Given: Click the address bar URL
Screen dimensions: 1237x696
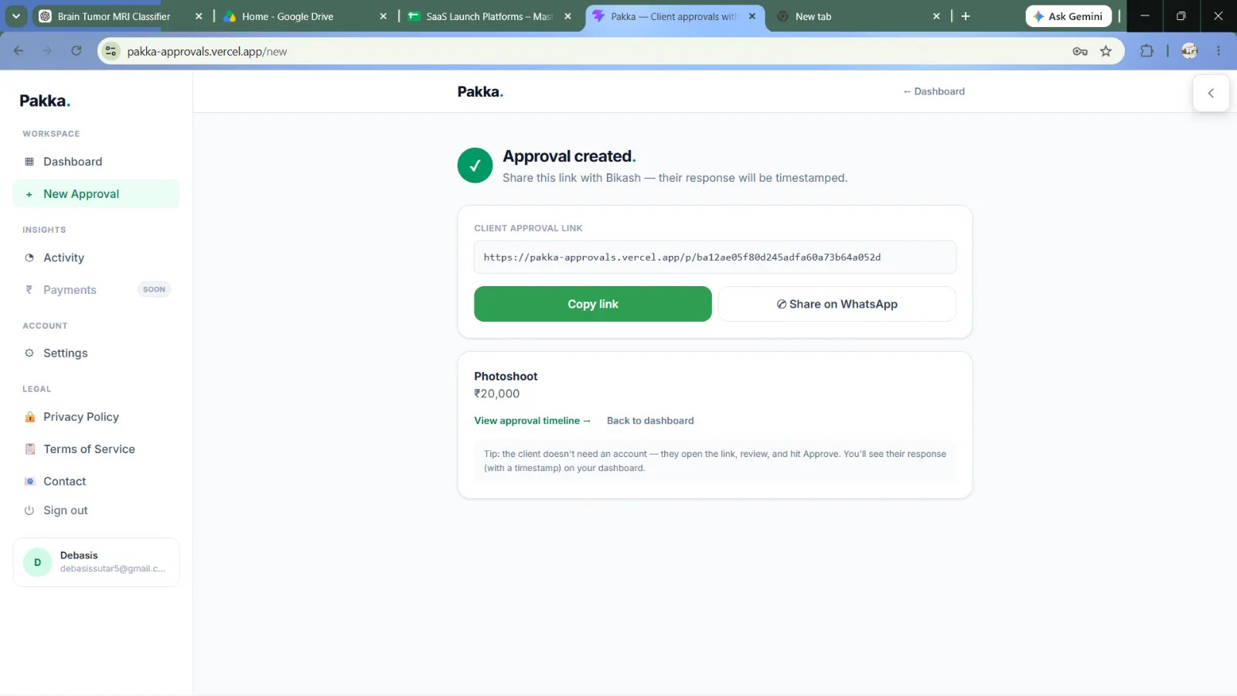Looking at the screenshot, I should click(207, 52).
